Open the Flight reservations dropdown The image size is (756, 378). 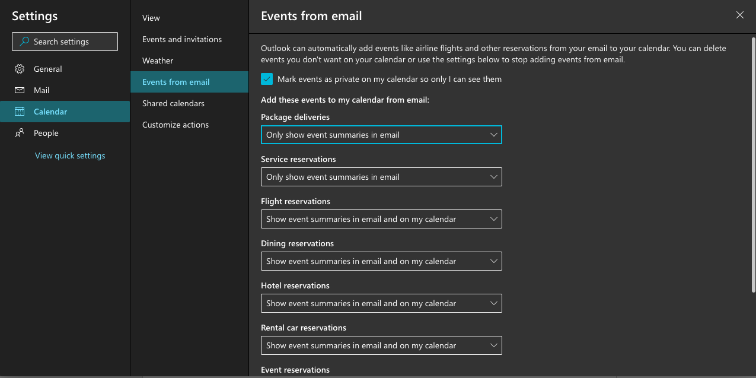click(x=381, y=219)
